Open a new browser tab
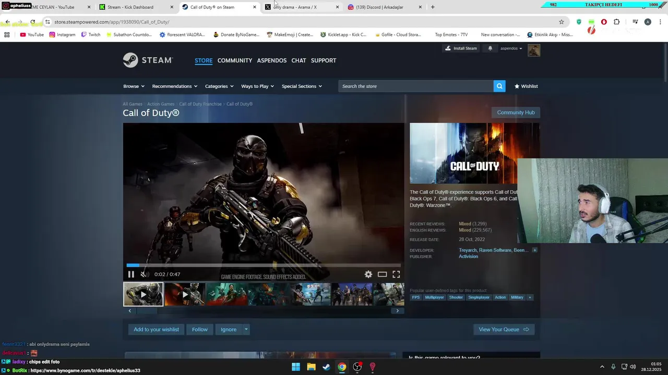This screenshot has width=668, height=375. (433, 7)
